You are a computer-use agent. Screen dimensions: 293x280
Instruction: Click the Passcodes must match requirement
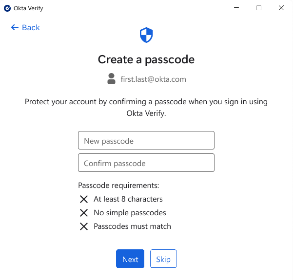pyautogui.click(x=132, y=226)
